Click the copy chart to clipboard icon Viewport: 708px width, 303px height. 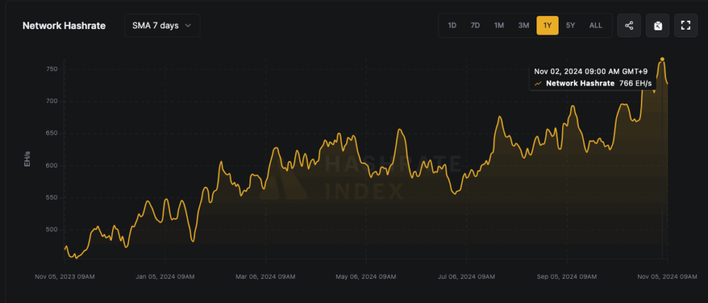click(x=658, y=26)
